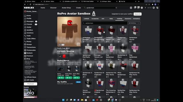Switch to the Characters tab
This screenshot has height=102, width=183.
tap(128, 19)
